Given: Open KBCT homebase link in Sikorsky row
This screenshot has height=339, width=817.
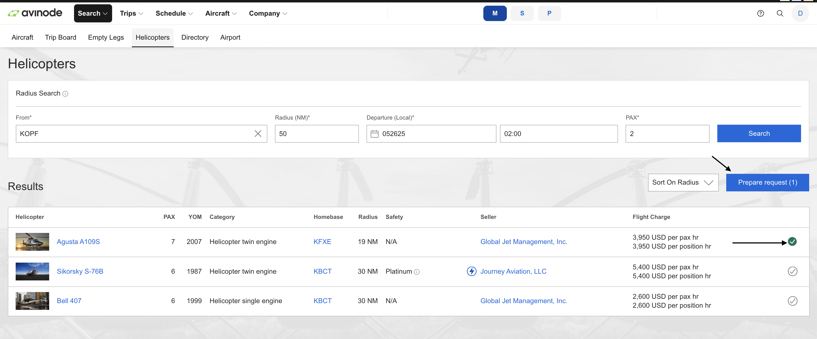Looking at the screenshot, I should 323,272.
